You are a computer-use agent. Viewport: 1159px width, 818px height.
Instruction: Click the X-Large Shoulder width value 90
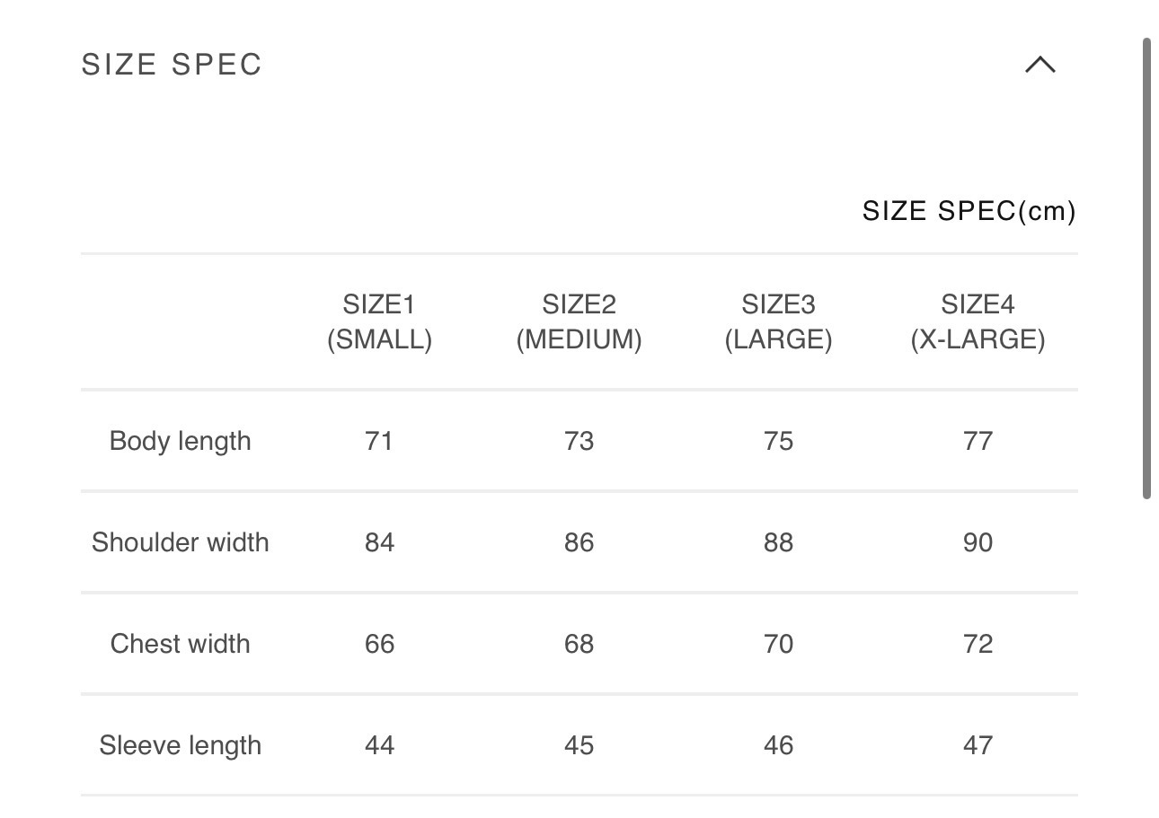coord(978,542)
